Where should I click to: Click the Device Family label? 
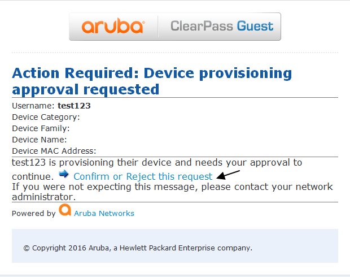[x=41, y=128]
